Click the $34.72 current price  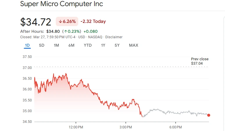pyautogui.click(x=35, y=22)
